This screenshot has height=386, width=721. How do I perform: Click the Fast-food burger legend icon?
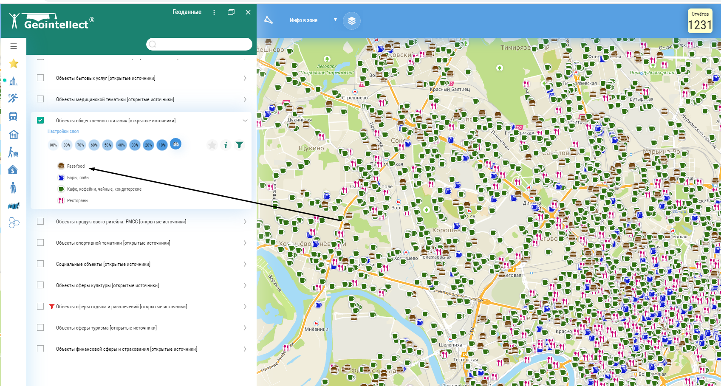tap(61, 166)
